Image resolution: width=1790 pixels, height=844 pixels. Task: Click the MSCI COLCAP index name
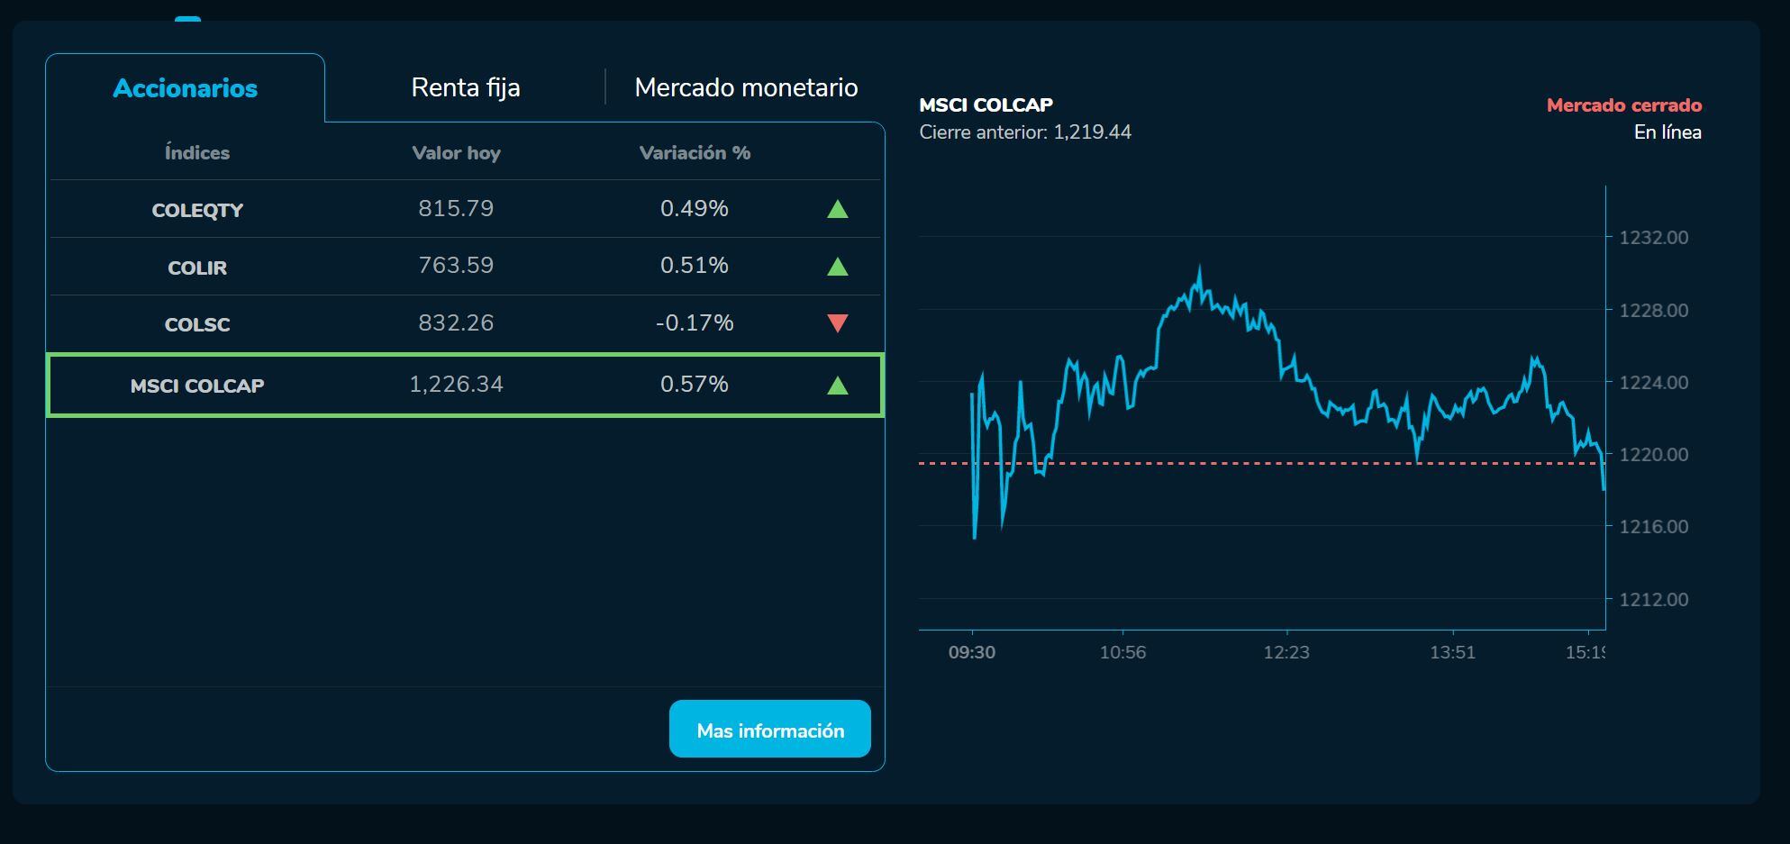[x=197, y=386]
